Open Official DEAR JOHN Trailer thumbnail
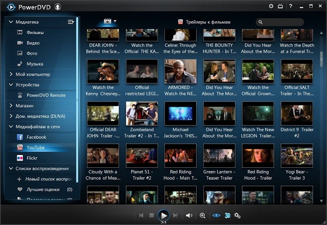 (x=103, y=113)
